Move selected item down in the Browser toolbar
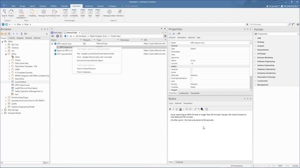This screenshot has height=168, width=300. click(17, 34)
